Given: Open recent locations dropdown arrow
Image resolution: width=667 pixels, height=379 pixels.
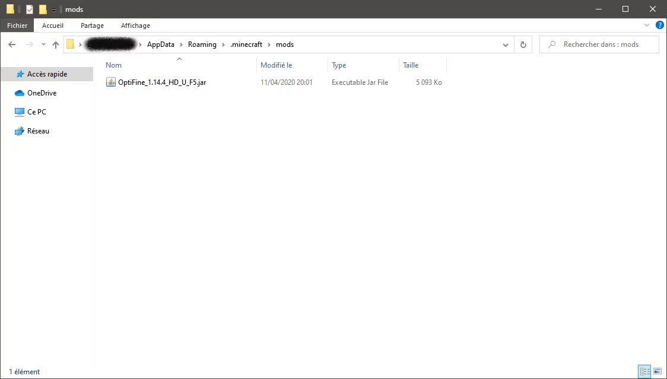Looking at the screenshot, I should tap(43, 44).
